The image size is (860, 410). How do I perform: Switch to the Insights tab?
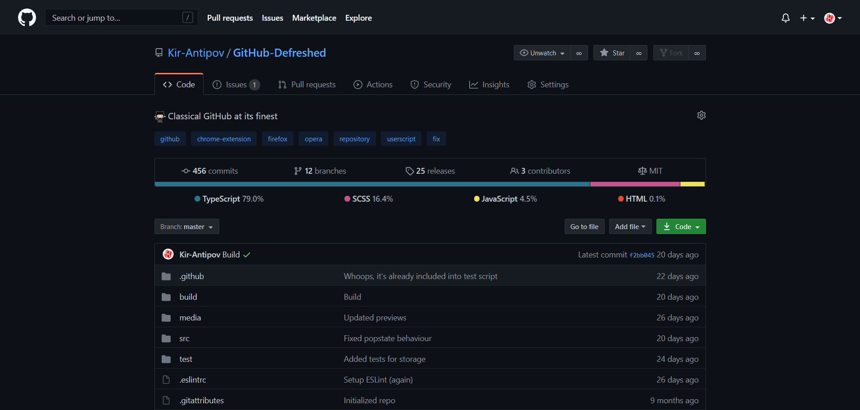click(x=489, y=85)
